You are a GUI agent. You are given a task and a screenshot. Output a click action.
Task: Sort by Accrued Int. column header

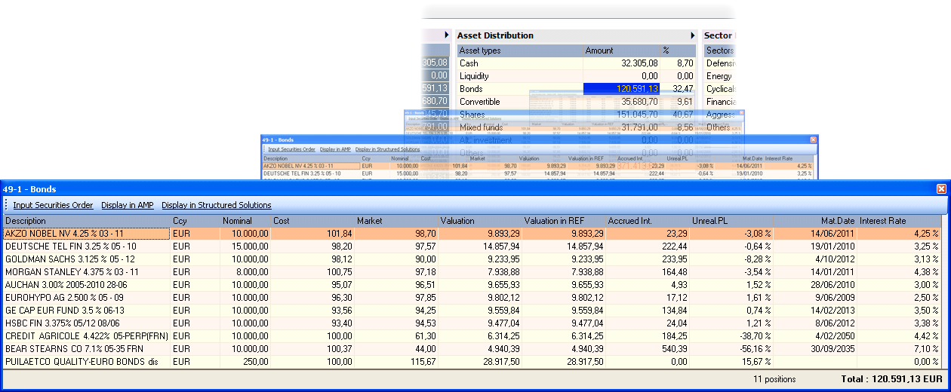click(648, 221)
